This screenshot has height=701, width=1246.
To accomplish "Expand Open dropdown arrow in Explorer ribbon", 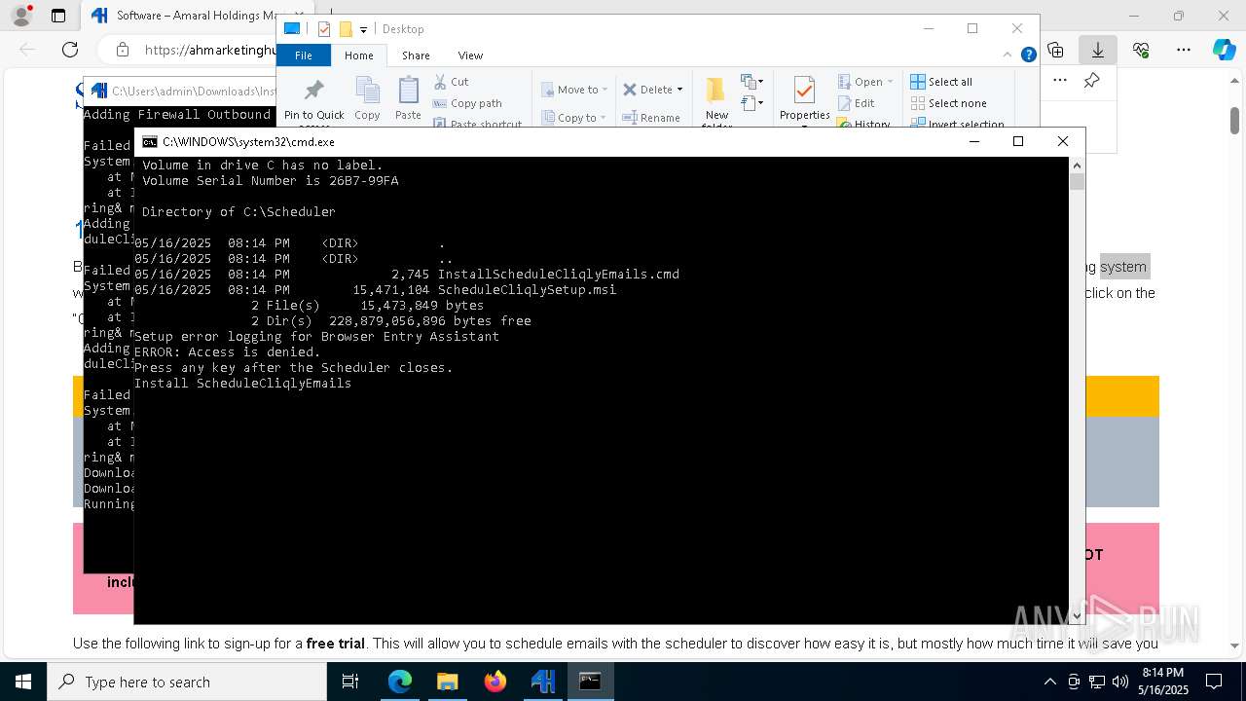I will (x=890, y=82).
